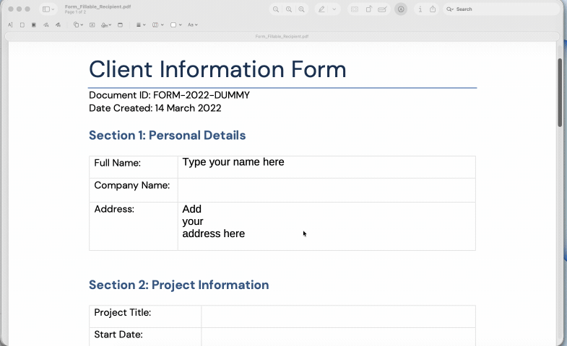Click the Full Name input field
The width and height of the screenshot is (567, 346).
point(326,167)
